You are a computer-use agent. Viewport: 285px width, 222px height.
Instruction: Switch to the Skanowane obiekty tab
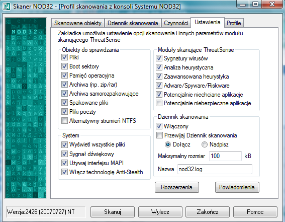pos(77,23)
